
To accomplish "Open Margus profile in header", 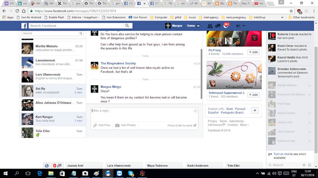I will tap(174, 26).
